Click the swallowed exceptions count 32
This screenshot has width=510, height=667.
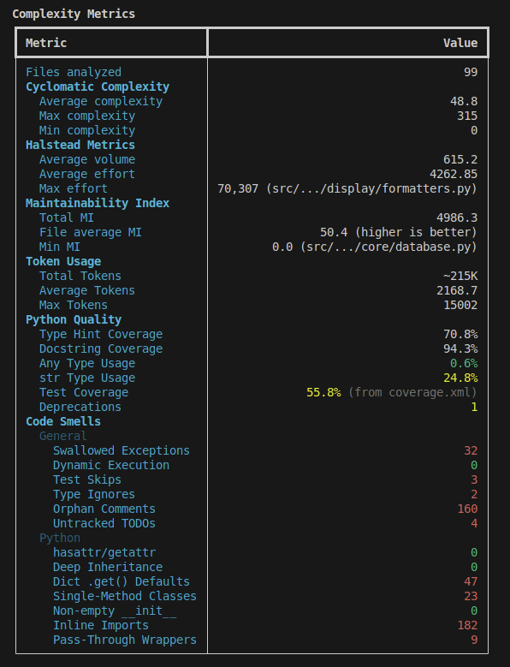(x=471, y=451)
